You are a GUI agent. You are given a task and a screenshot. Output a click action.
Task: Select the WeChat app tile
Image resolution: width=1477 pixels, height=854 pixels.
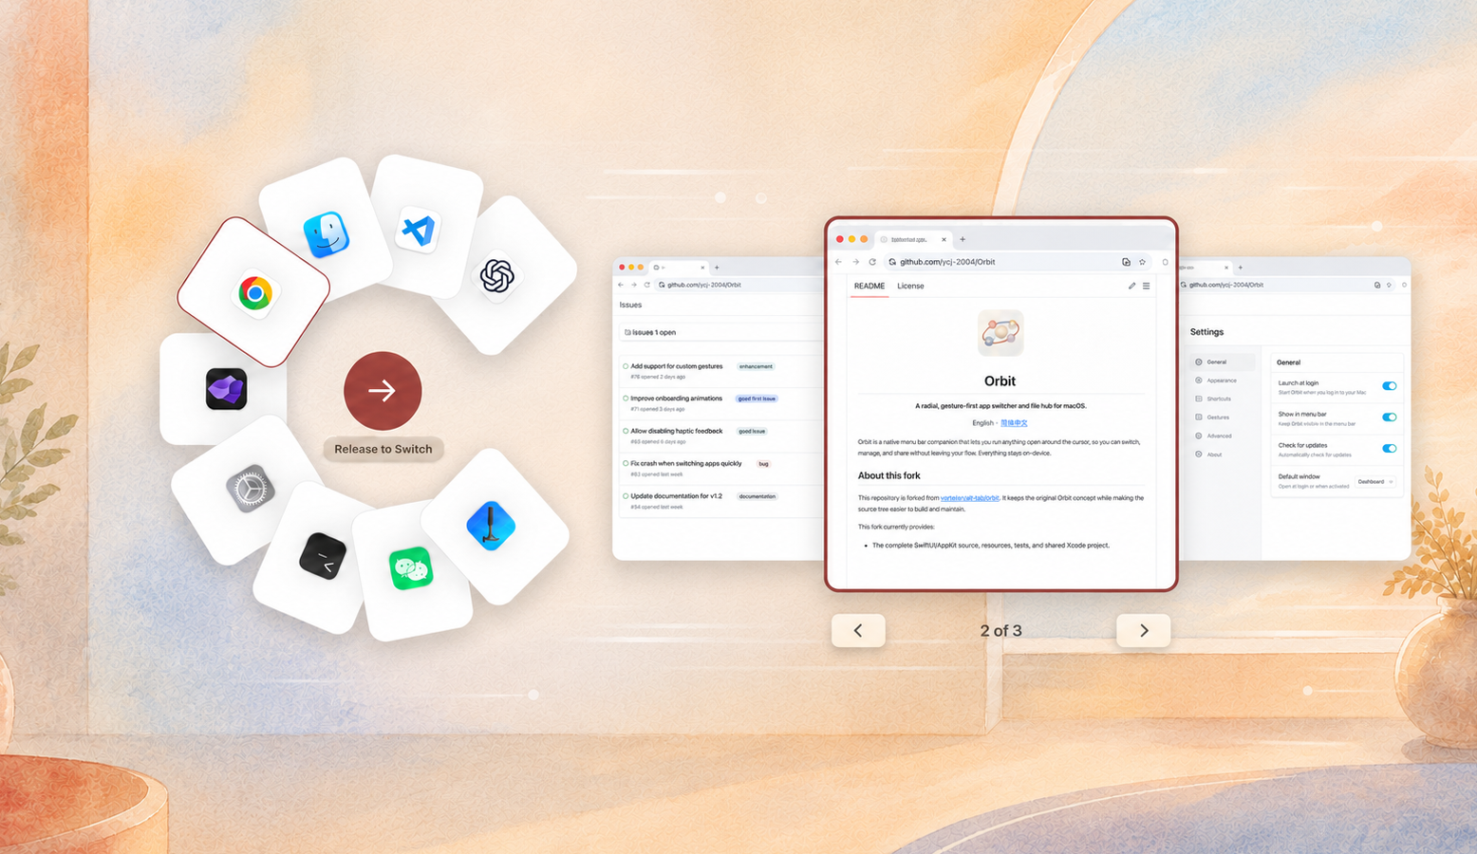click(411, 568)
